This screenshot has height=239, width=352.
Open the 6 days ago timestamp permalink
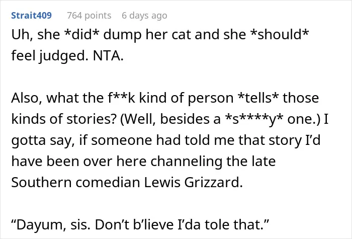click(x=144, y=16)
